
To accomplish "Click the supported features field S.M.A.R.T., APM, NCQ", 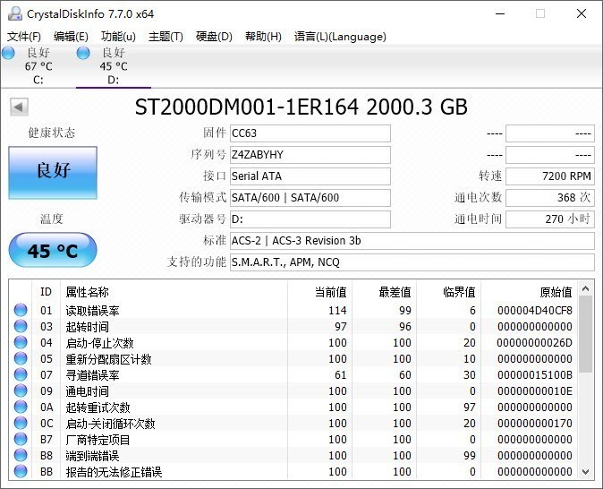I will 412,262.
